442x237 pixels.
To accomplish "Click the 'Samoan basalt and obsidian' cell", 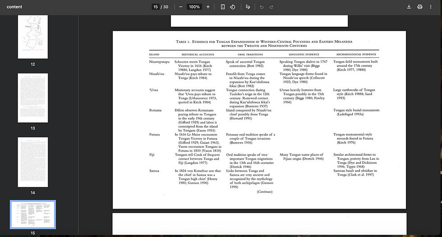I will (x=355, y=172).
